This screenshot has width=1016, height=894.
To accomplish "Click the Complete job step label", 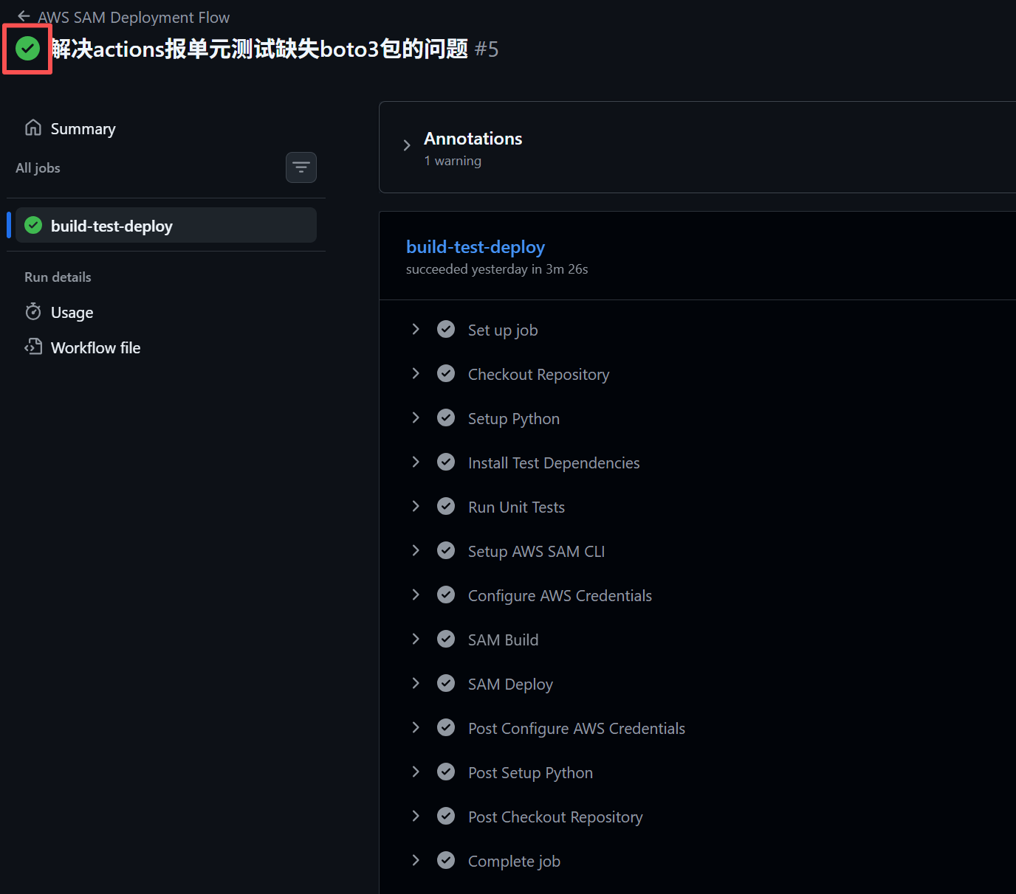I will (x=514, y=861).
